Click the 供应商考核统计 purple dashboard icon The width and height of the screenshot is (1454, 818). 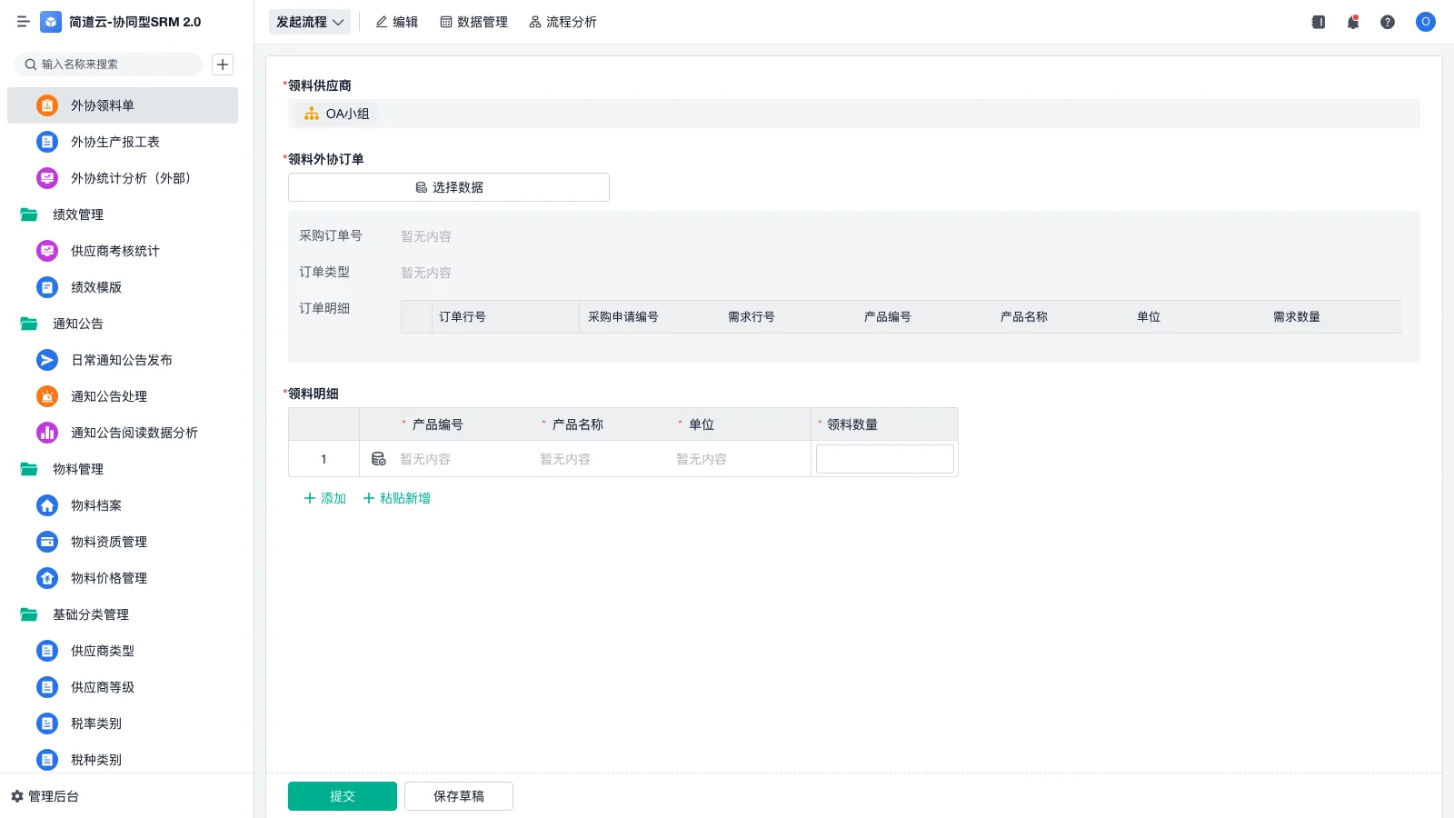(47, 251)
